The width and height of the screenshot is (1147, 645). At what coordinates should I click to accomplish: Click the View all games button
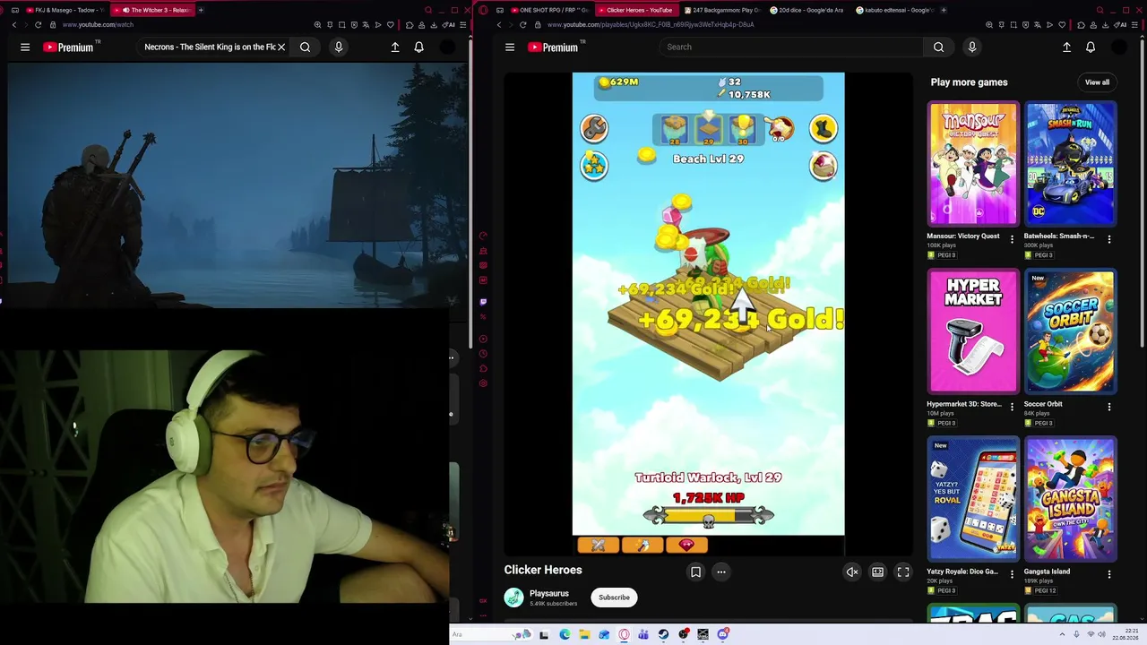tap(1097, 82)
